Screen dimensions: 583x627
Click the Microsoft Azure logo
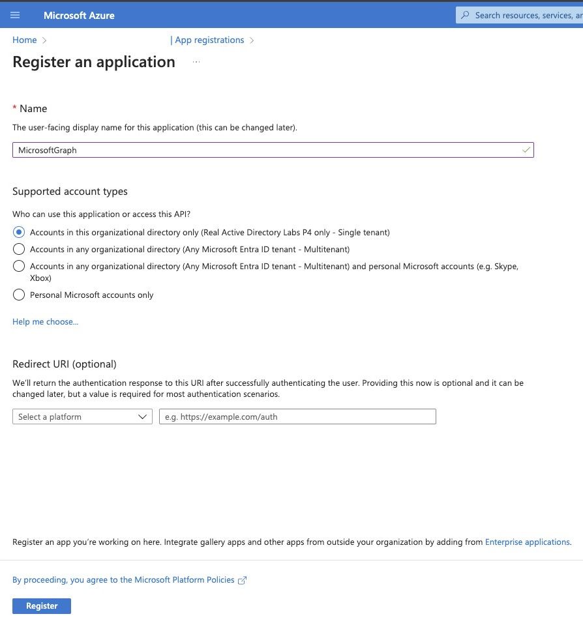(x=79, y=15)
